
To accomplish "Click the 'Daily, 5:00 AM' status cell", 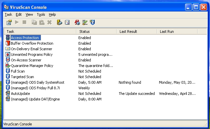I will [x=90, y=82].
